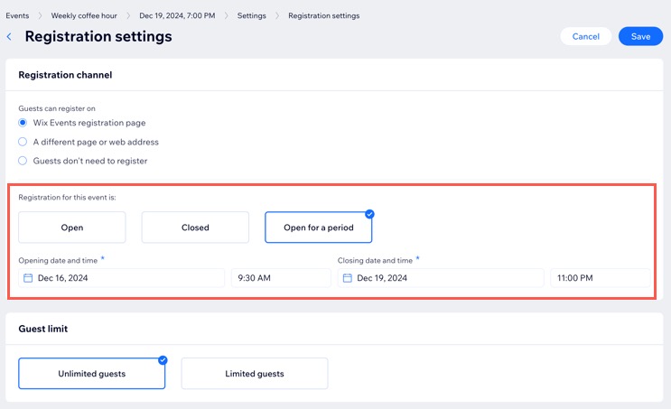671x409 pixels.
Task: Save the registration settings
Action: [640, 36]
